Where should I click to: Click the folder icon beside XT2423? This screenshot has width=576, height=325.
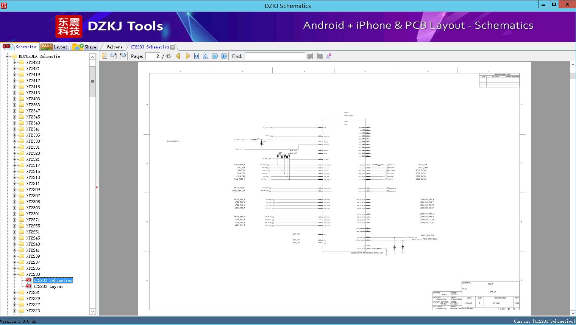[22, 62]
